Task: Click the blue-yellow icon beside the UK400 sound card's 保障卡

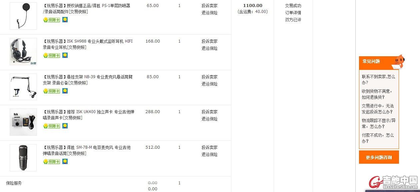Action: tap(65, 126)
